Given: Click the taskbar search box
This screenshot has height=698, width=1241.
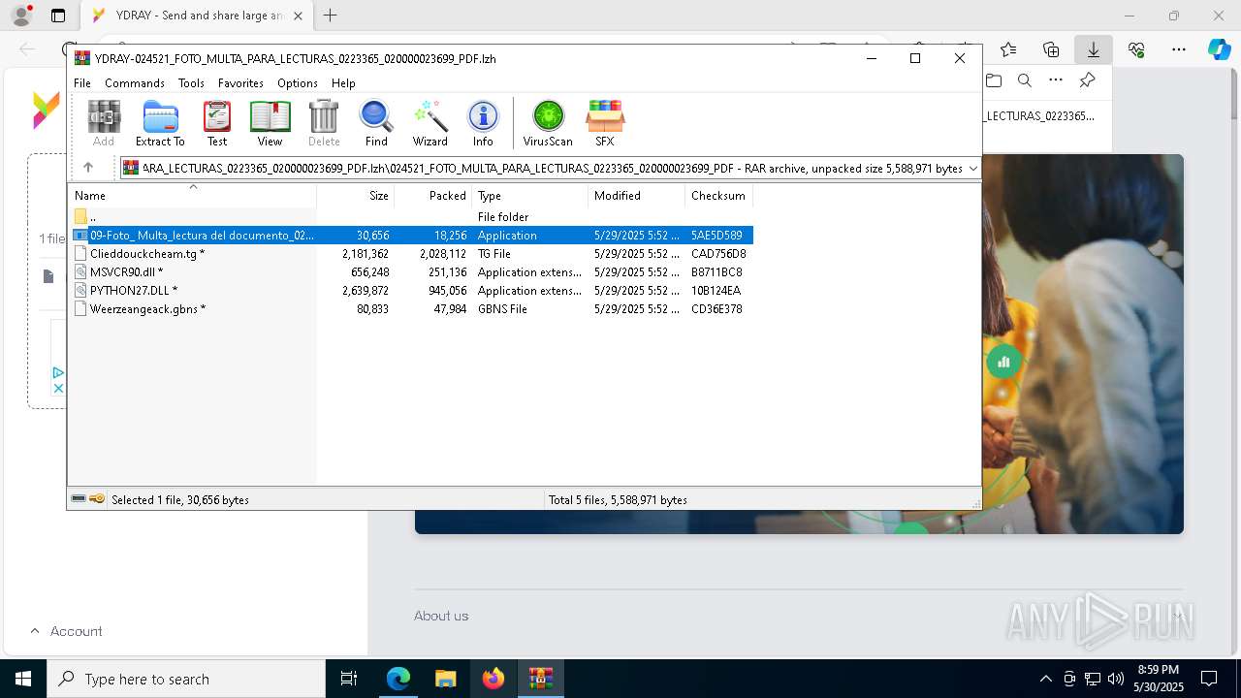Looking at the screenshot, I should [x=186, y=679].
